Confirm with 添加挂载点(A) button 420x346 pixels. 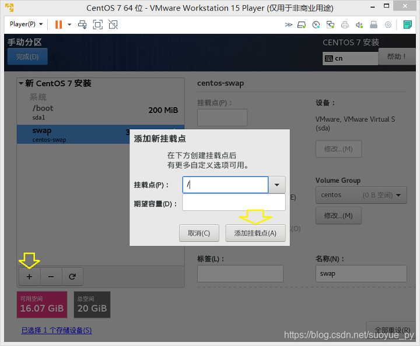coord(256,233)
